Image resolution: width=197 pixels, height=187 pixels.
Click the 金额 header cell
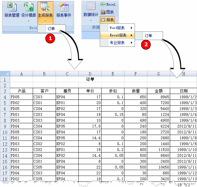point(158,91)
